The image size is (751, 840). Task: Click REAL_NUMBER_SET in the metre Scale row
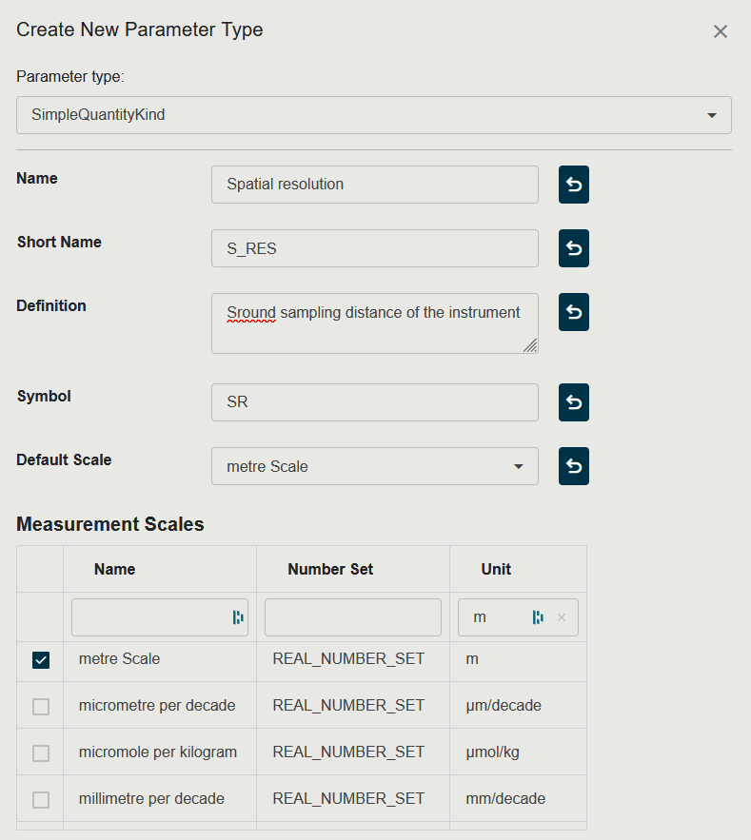click(x=348, y=658)
